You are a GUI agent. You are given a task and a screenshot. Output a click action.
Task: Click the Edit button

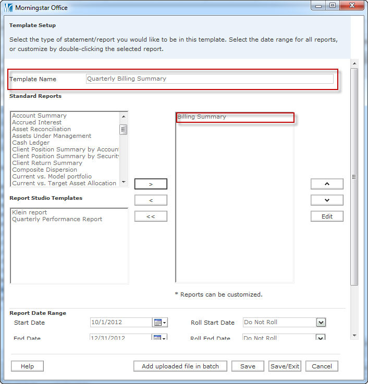pos(327,216)
